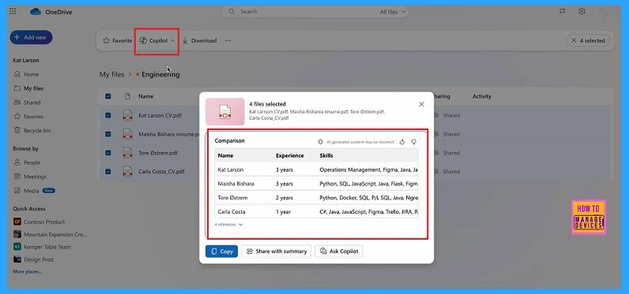Expand the 4 references chevron
The width and height of the screenshot is (629, 294).
241,225
